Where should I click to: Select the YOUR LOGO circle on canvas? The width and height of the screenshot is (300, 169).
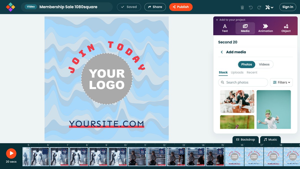(x=107, y=79)
